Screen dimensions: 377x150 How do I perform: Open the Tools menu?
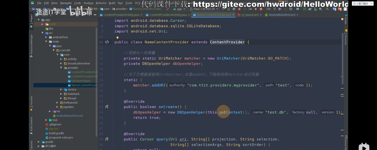(x=129, y=3)
